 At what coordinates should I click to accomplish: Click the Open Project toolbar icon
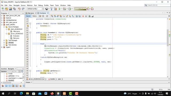coord(10,9)
